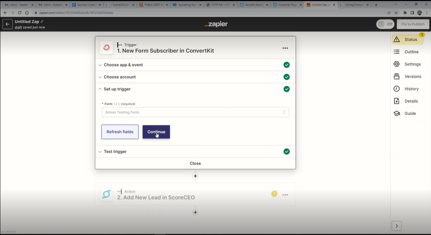
Task: Toggle the Zap On/Off switch
Action: pyautogui.click(x=386, y=24)
